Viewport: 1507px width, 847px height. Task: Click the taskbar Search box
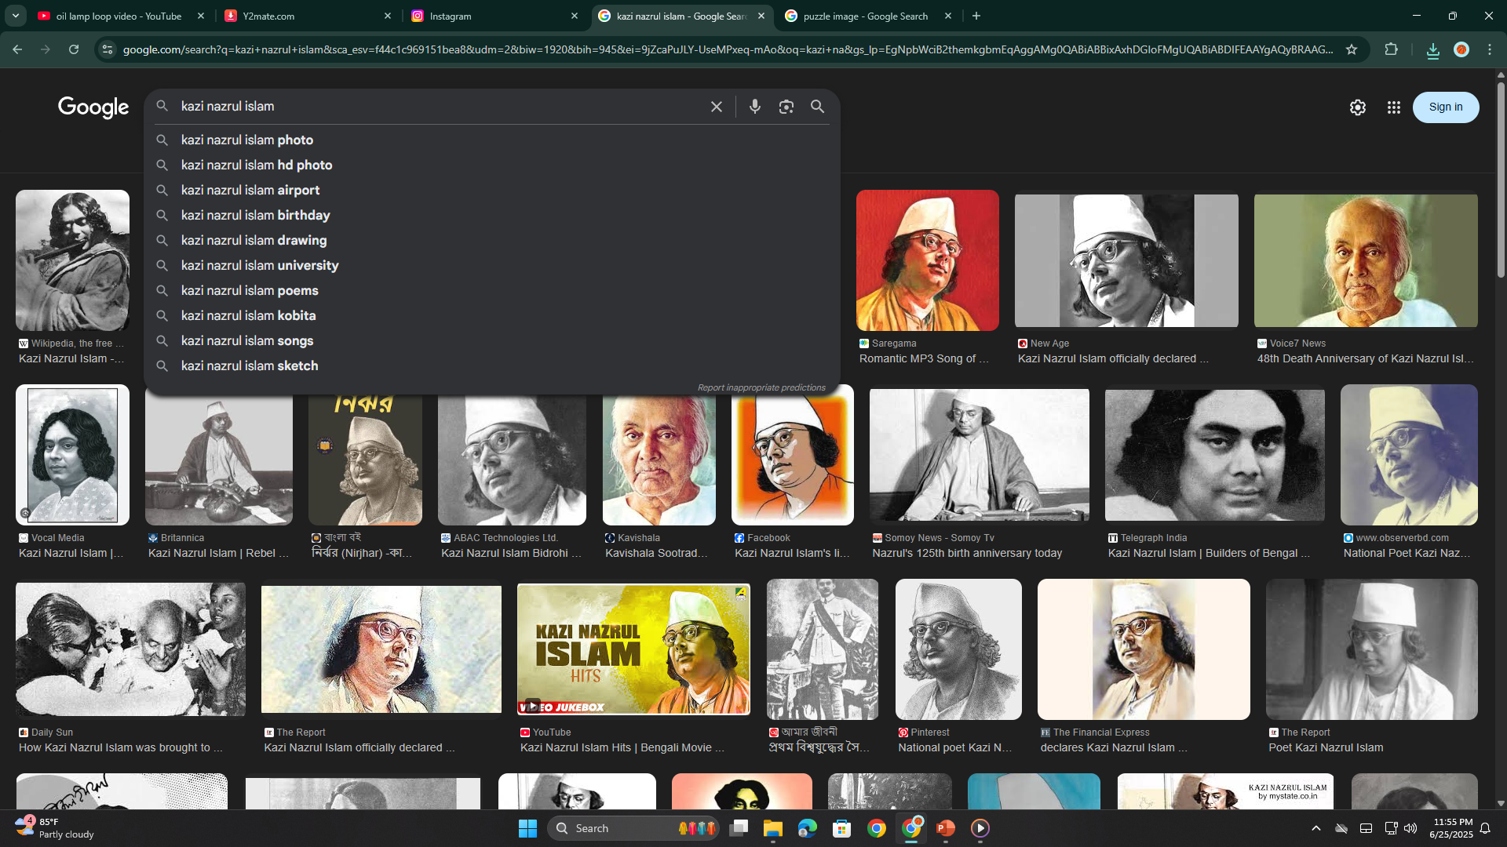pos(633,828)
